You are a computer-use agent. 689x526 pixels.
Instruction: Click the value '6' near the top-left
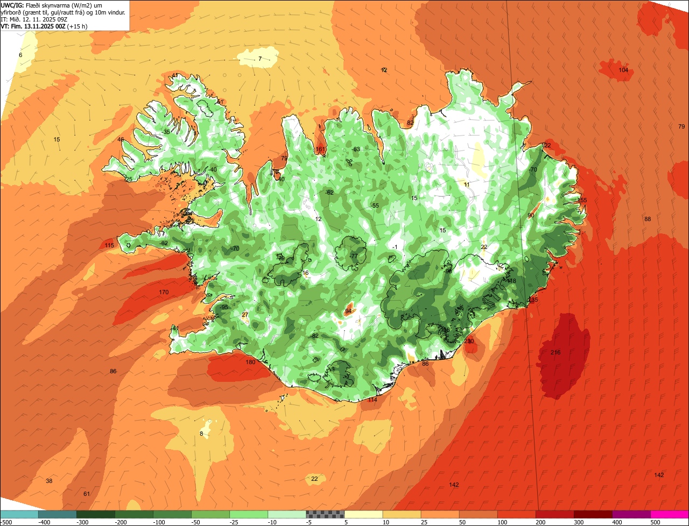[x=20, y=55]
